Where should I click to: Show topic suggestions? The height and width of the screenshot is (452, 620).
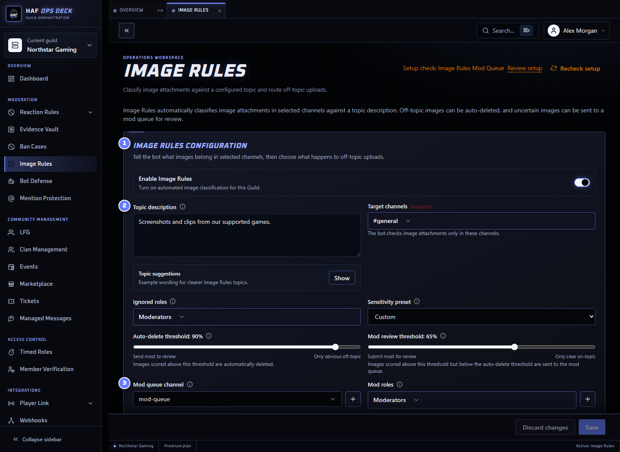pos(342,278)
